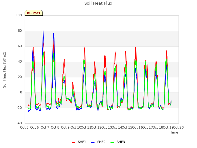Click the Soil Heat Flux chart title
197x148 pixels.
point(98,3)
